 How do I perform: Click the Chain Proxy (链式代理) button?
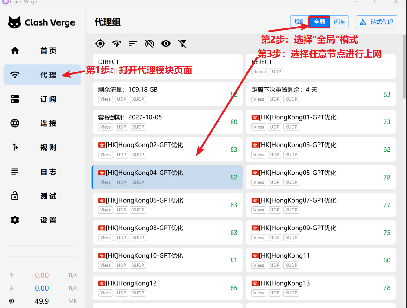pos(377,22)
